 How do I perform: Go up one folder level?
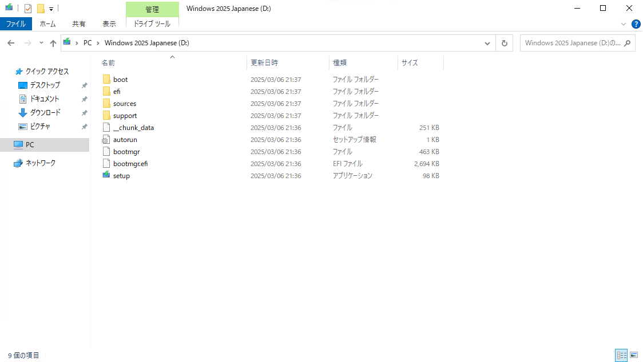point(53,43)
